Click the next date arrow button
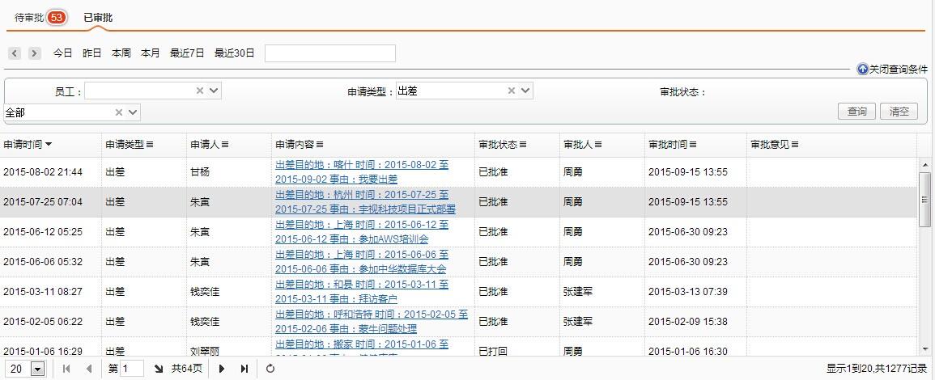 coord(34,53)
